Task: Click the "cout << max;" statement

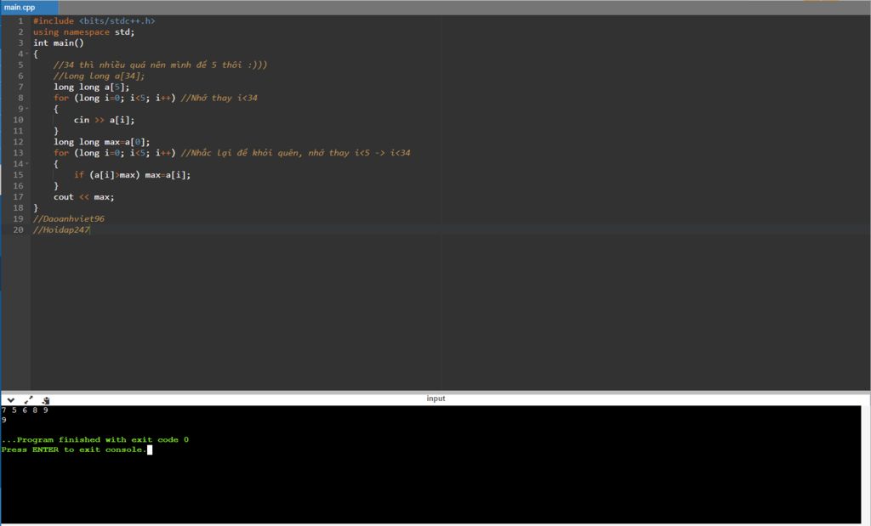Action: tap(84, 197)
